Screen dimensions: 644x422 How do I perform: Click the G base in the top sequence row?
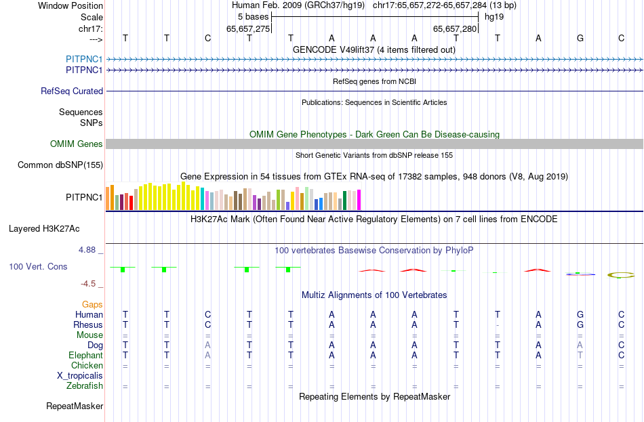(x=580, y=38)
